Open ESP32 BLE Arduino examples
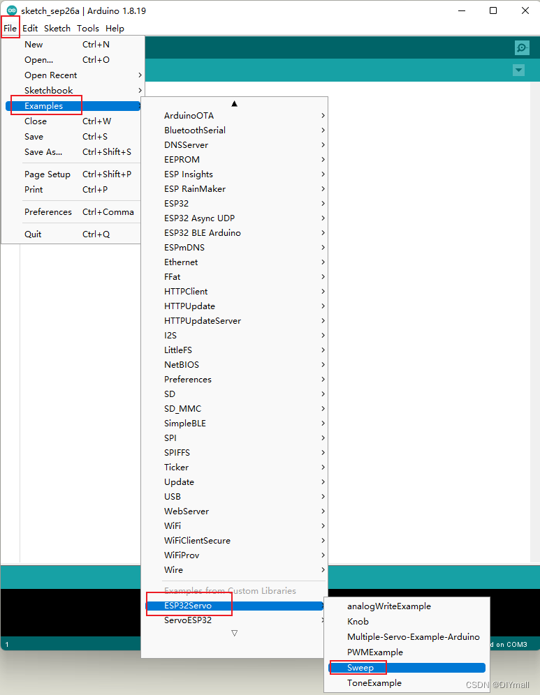Viewport: 540px width, 695px height. click(x=235, y=232)
